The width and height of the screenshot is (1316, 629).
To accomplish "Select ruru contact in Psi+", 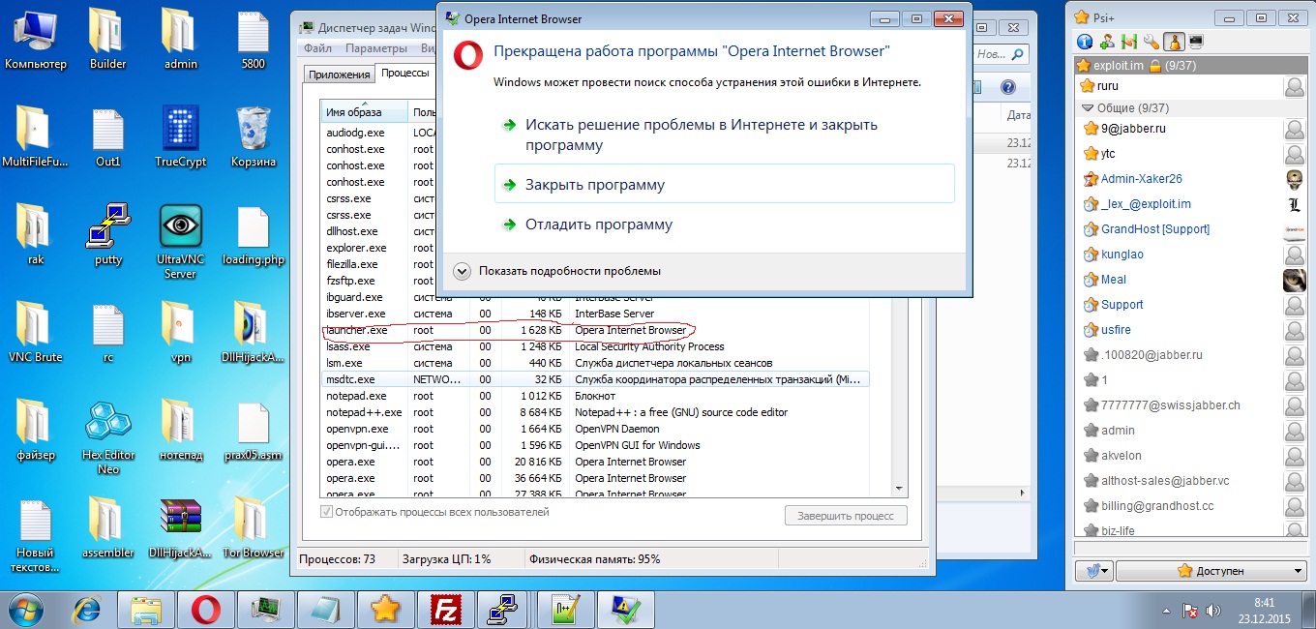I will click(x=1191, y=86).
